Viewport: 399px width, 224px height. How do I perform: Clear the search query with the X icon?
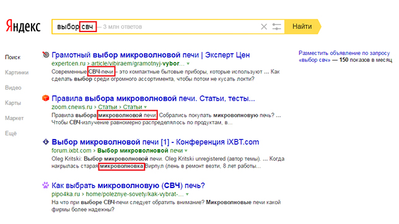pos(264,27)
